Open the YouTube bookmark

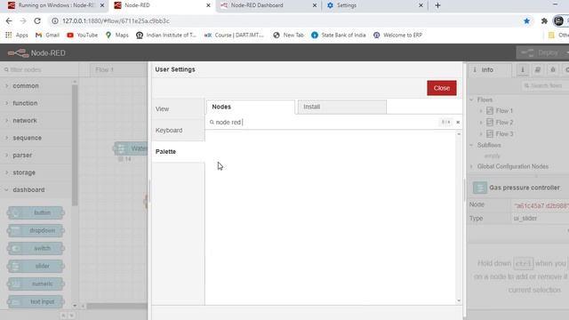tap(83, 36)
